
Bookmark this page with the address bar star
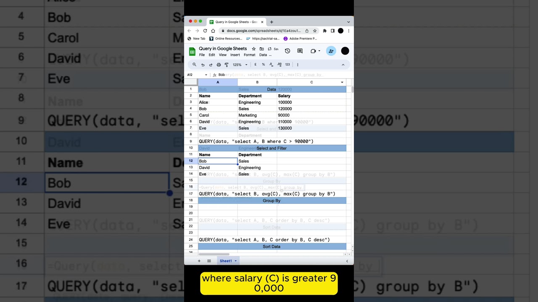314,31
